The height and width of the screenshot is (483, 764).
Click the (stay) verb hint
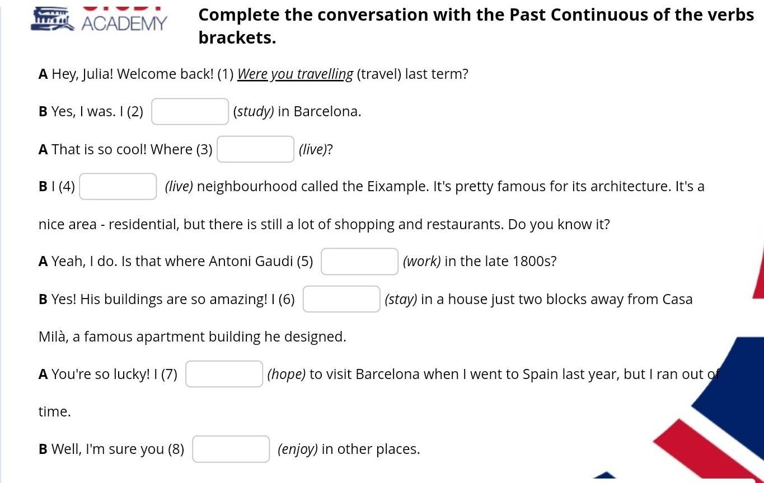[x=401, y=300]
